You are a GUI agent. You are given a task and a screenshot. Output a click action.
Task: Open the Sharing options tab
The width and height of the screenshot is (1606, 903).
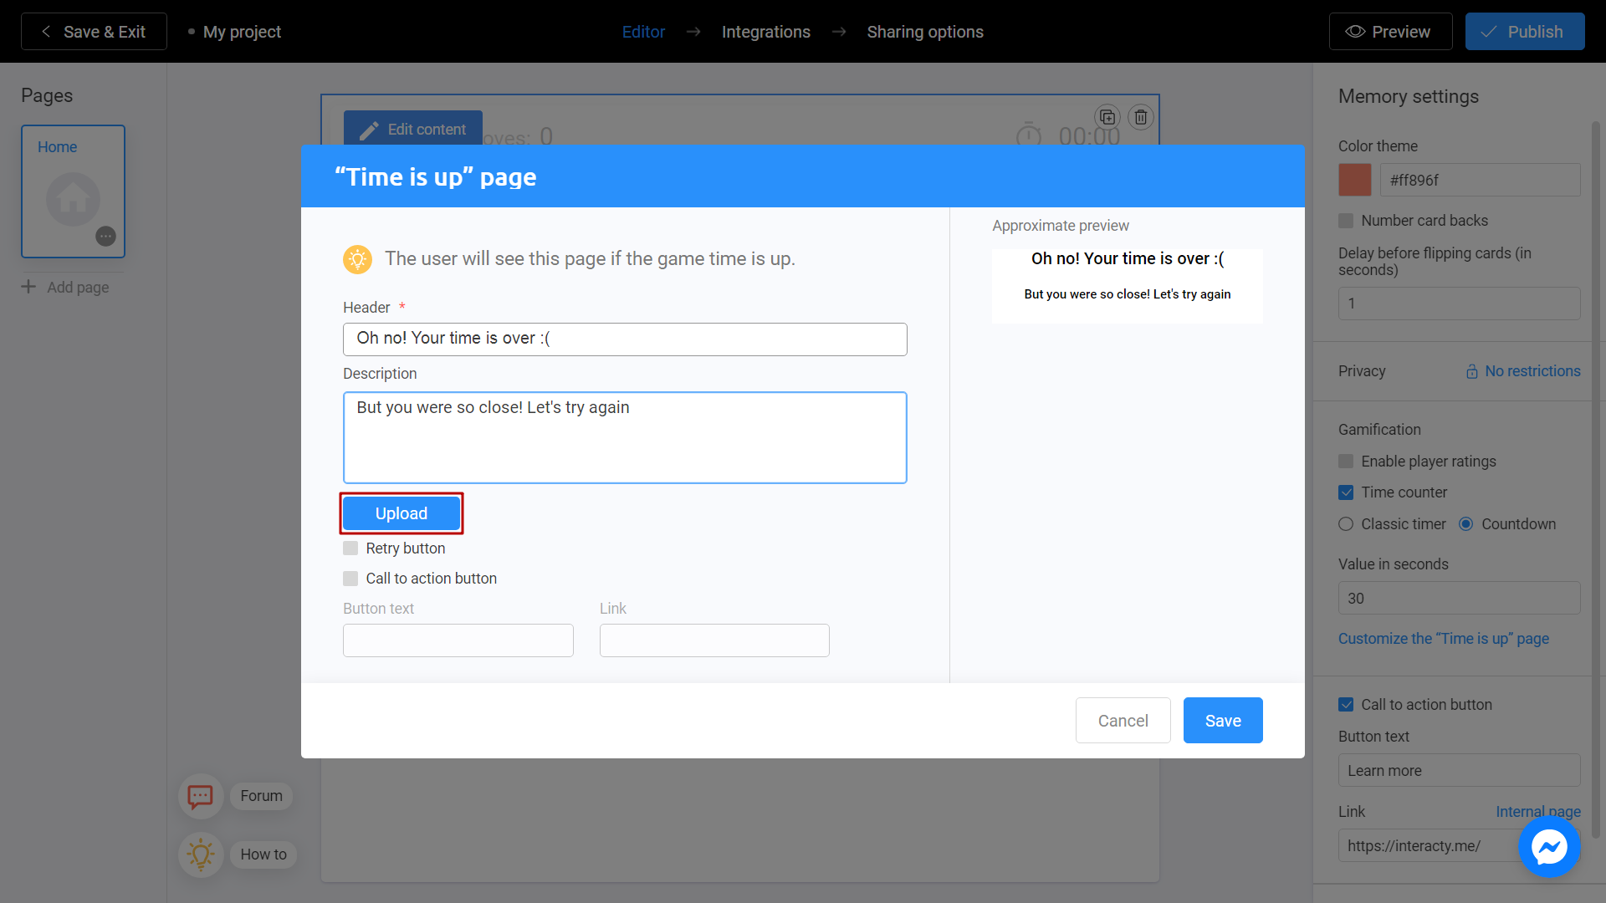click(x=925, y=31)
